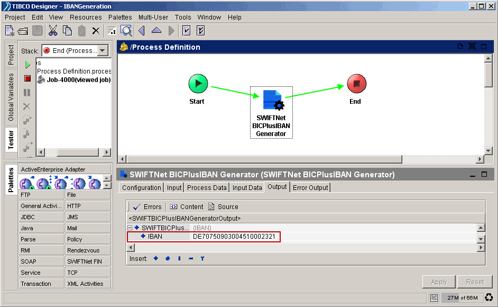Click output panel scroll down arrow

[481, 239]
